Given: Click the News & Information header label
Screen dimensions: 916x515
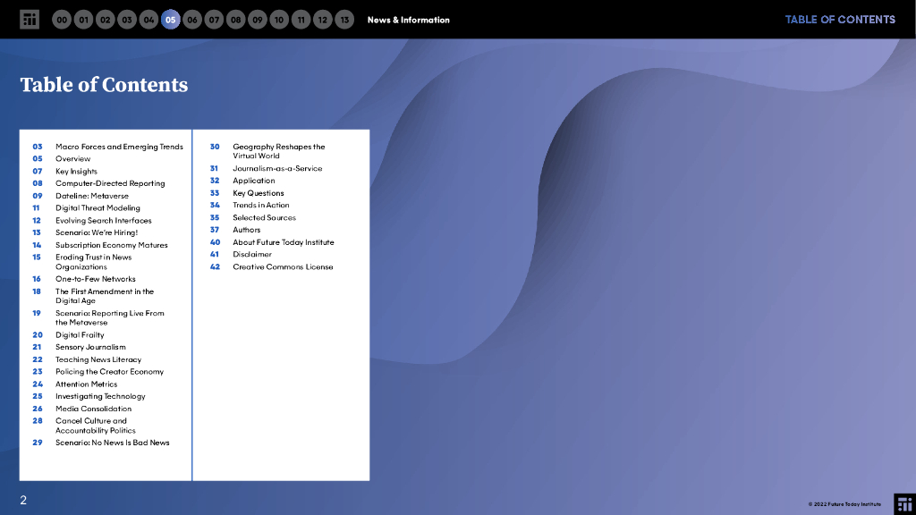Looking at the screenshot, I should tap(408, 20).
